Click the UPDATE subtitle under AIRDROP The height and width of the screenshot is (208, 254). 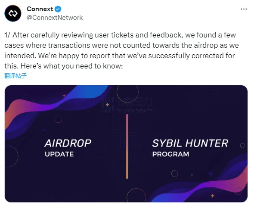tap(59, 154)
